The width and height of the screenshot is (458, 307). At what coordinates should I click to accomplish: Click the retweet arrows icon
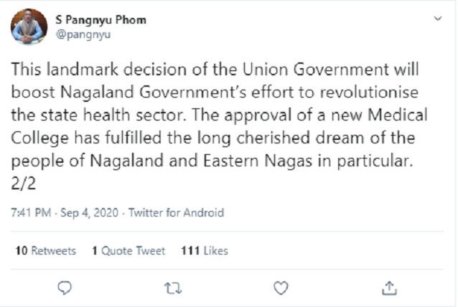pyautogui.click(x=172, y=288)
